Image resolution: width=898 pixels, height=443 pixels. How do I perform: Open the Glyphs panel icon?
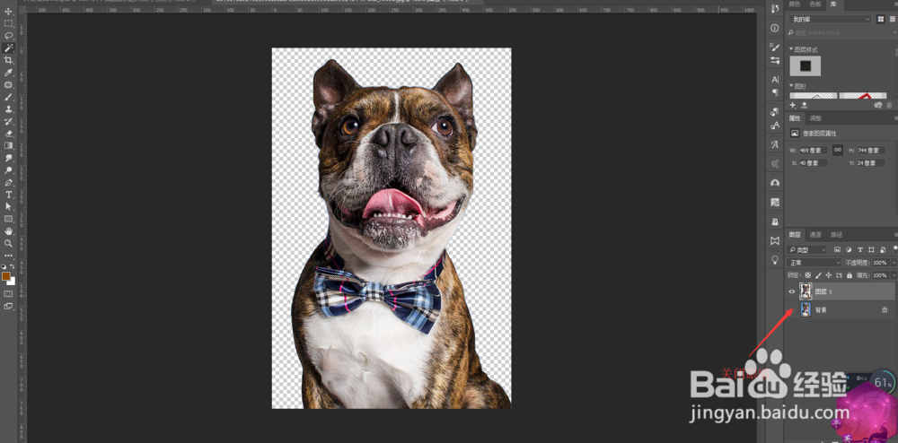tap(776, 144)
